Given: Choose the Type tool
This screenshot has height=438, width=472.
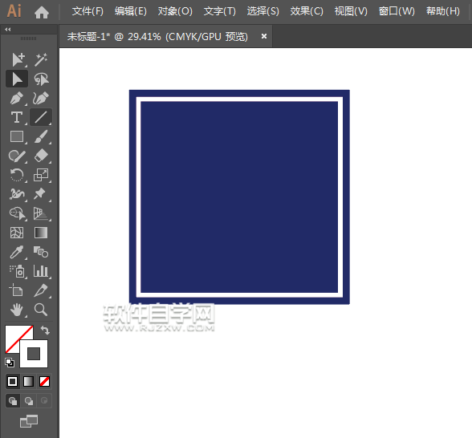Looking at the screenshot, I should pyautogui.click(x=17, y=117).
